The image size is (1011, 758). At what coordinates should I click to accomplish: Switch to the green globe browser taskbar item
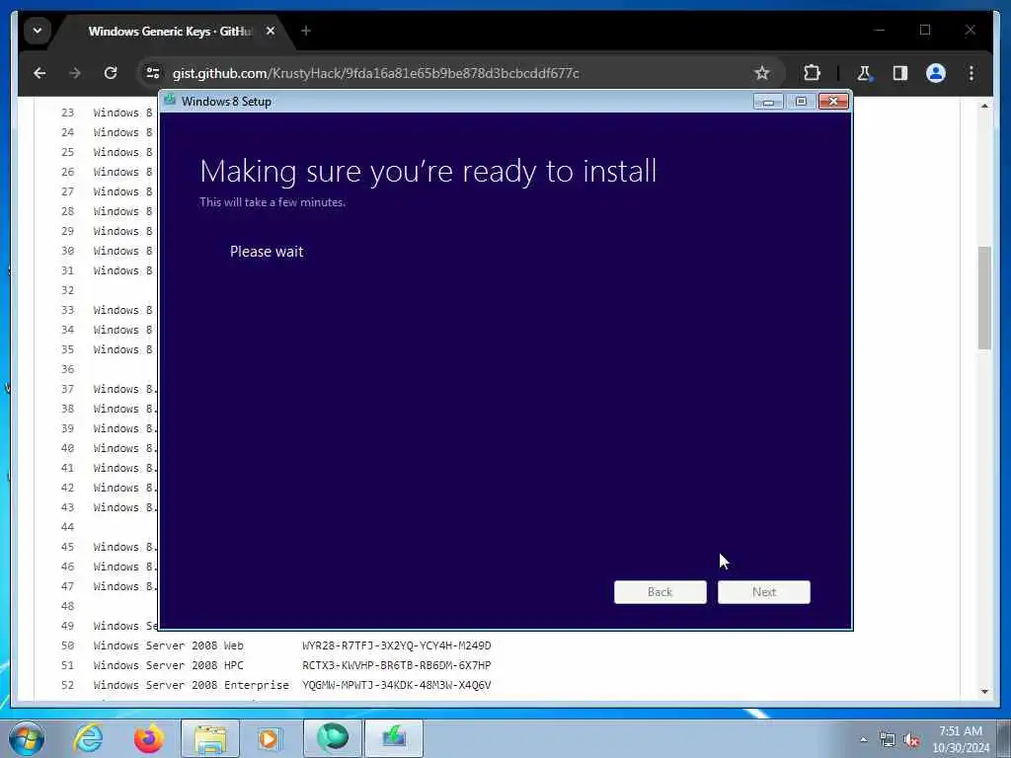coord(332,738)
